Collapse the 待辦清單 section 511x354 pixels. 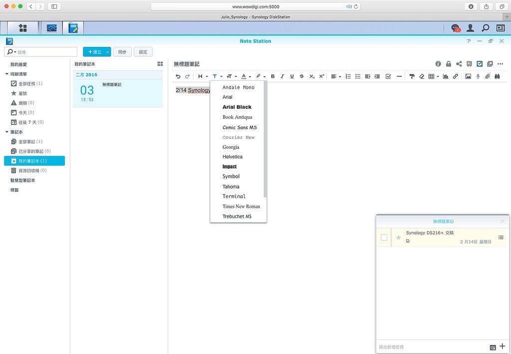click(x=7, y=74)
